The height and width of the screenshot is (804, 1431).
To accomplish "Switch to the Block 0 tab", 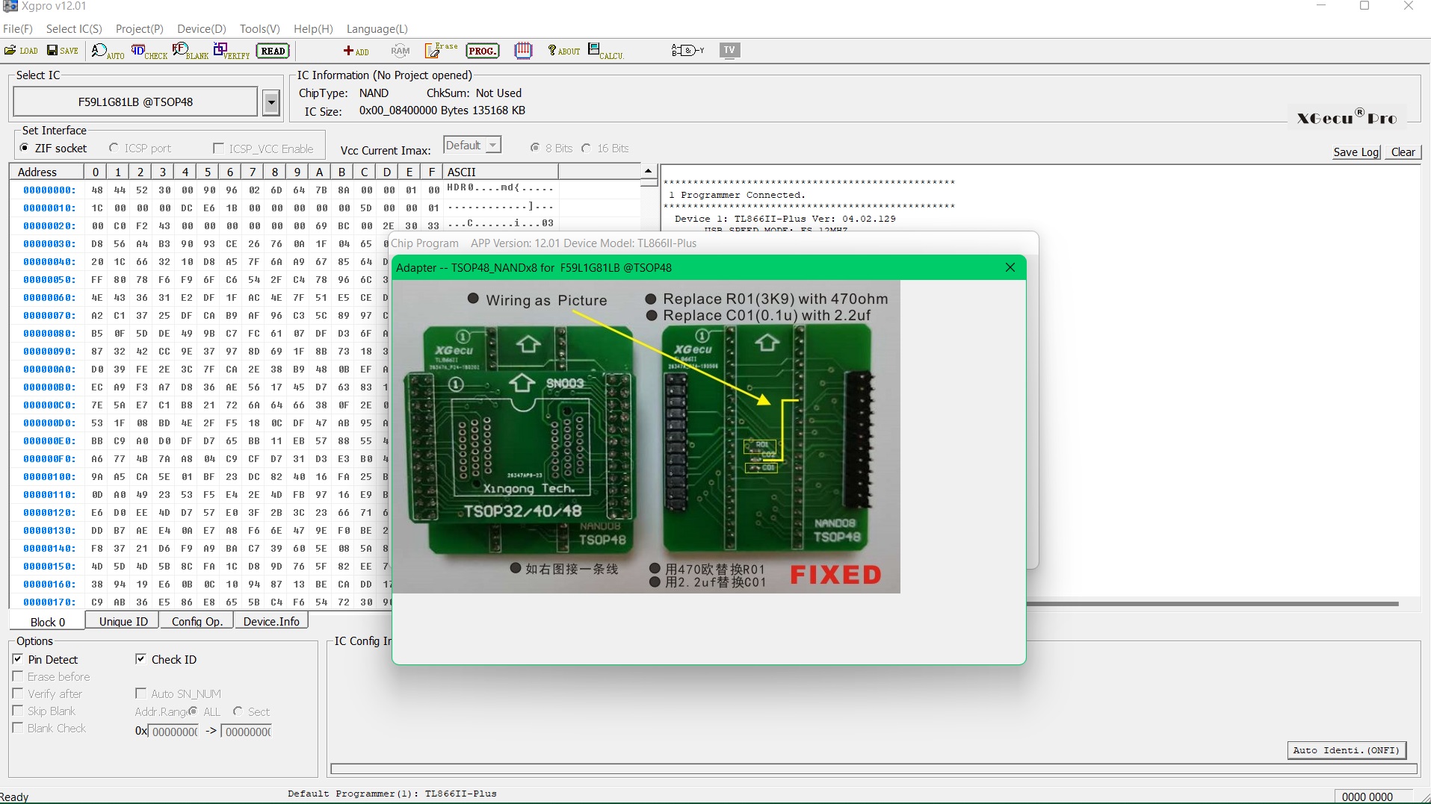I will tap(48, 621).
